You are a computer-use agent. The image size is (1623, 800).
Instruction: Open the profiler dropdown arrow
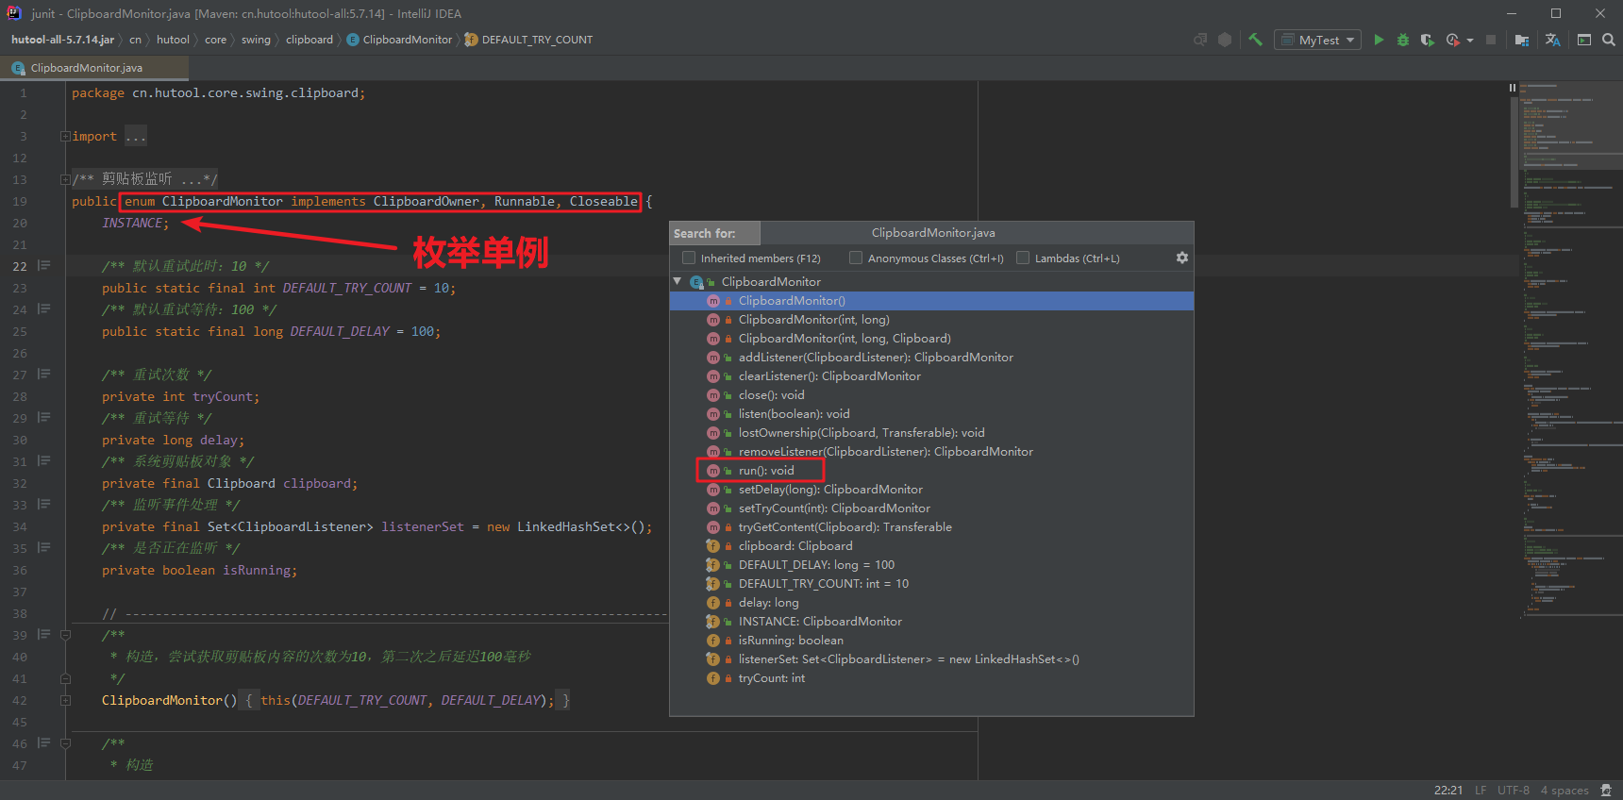point(1470,41)
